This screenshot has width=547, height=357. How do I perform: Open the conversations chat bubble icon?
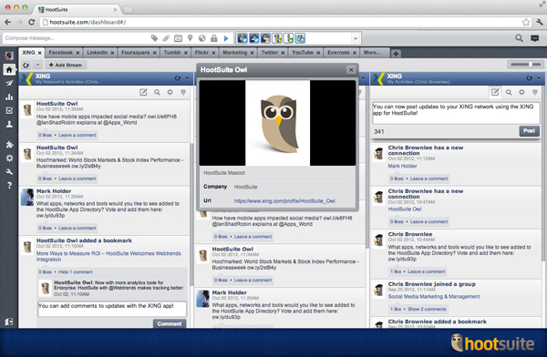coord(534,38)
